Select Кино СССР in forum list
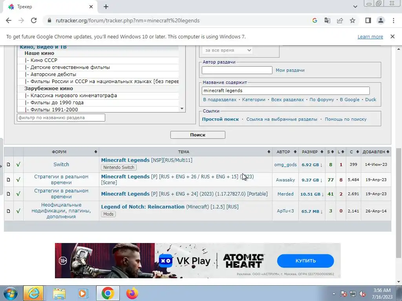Viewport: 402px width, 301px height. pos(98,60)
